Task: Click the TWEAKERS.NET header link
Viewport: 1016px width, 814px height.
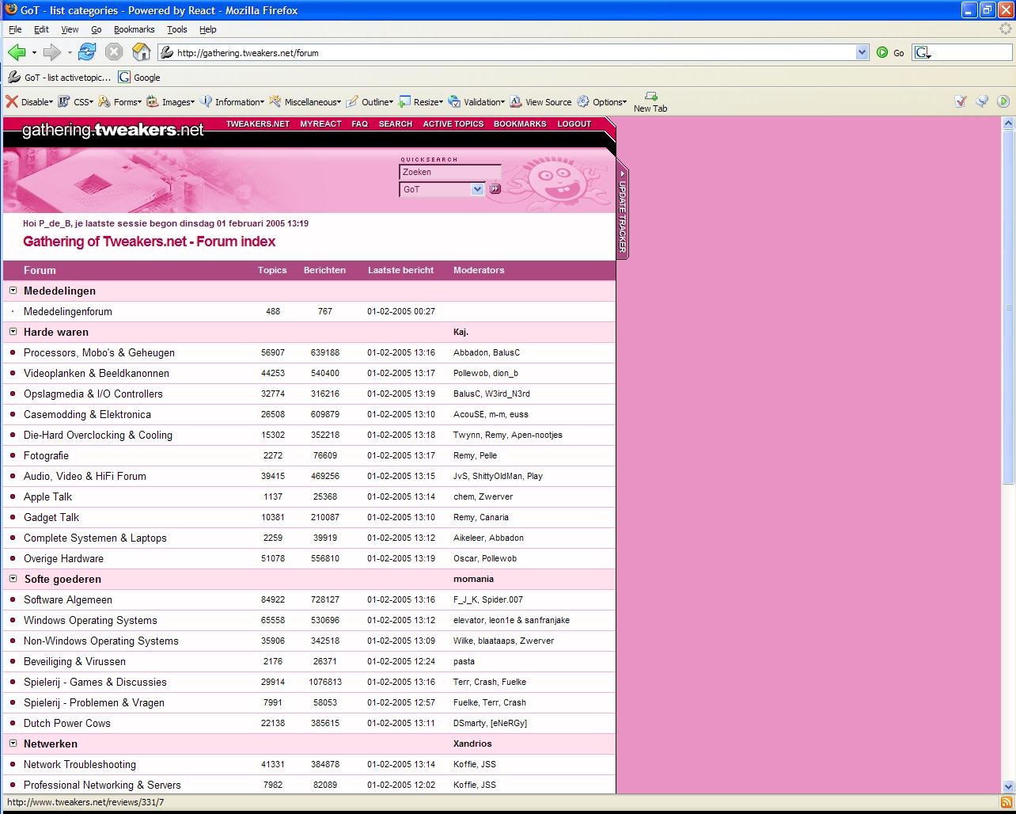Action: pyautogui.click(x=258, y=124)
